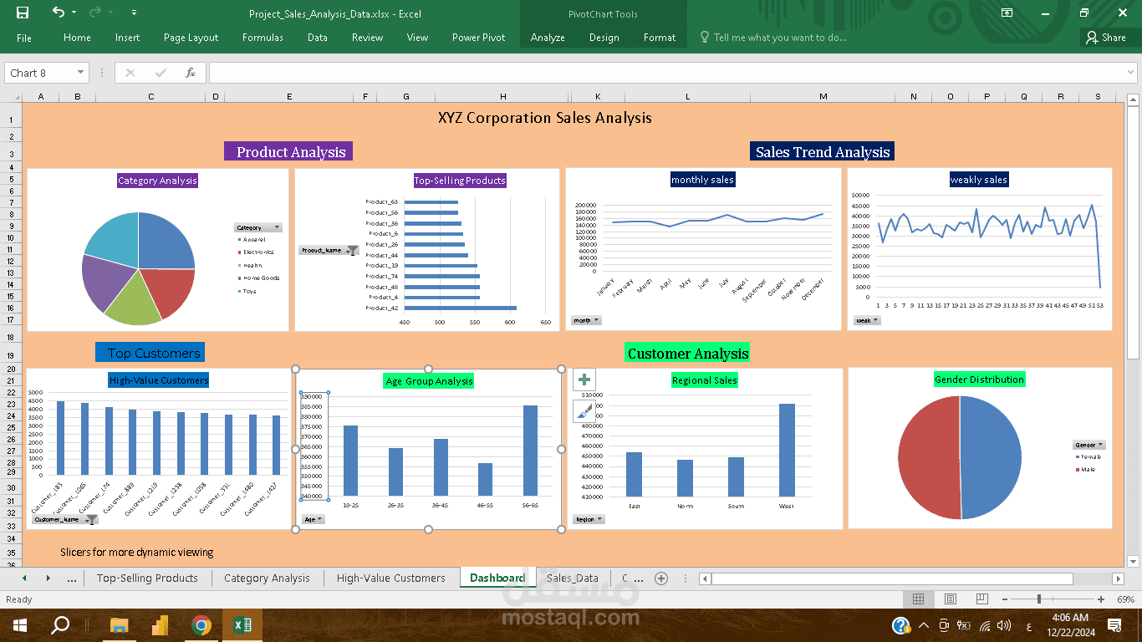Undo the last action
The image size is (1142, 642).
[x=58, y=13]
